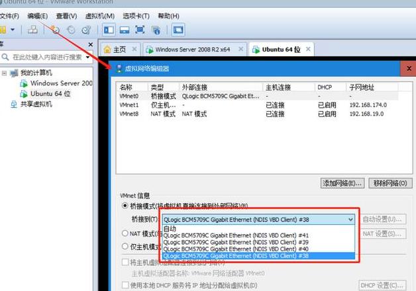
Task: Sort networks by the 名称 column header
Action: point(132,87)
